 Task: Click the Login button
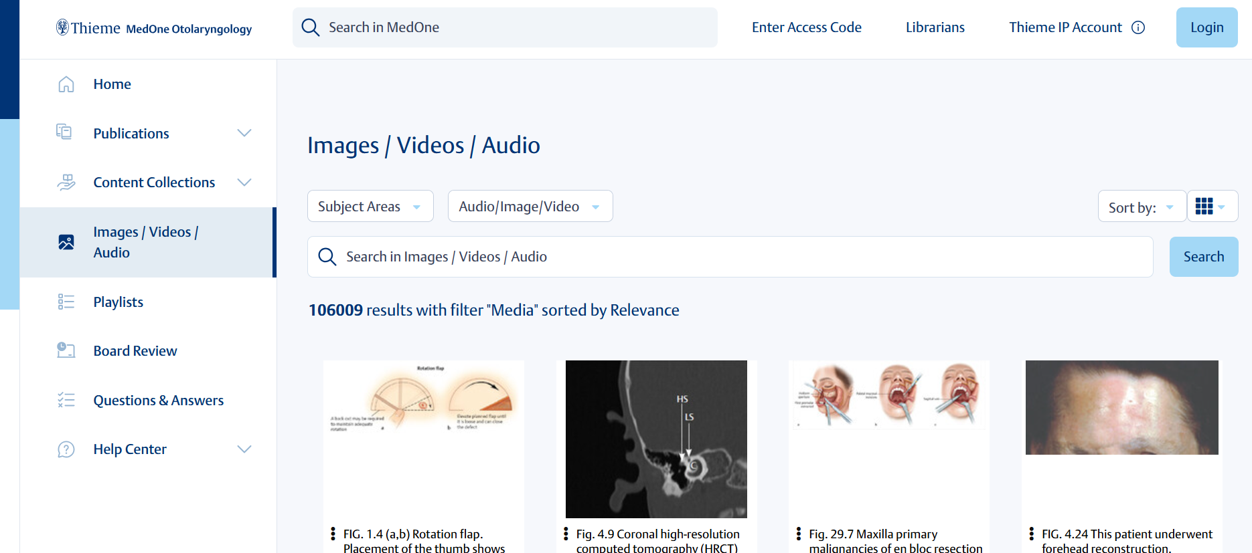pyautogui.click(x=1206, y=27)
